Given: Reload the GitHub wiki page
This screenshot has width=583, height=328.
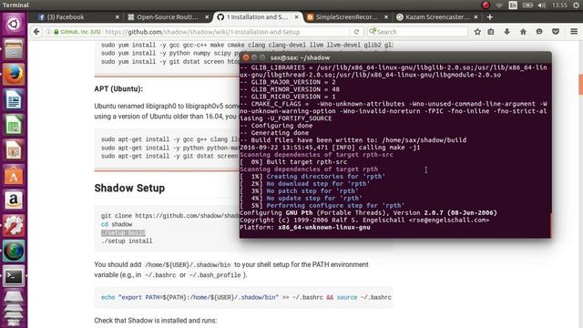Looking at the screenshot, I should 356,32.
